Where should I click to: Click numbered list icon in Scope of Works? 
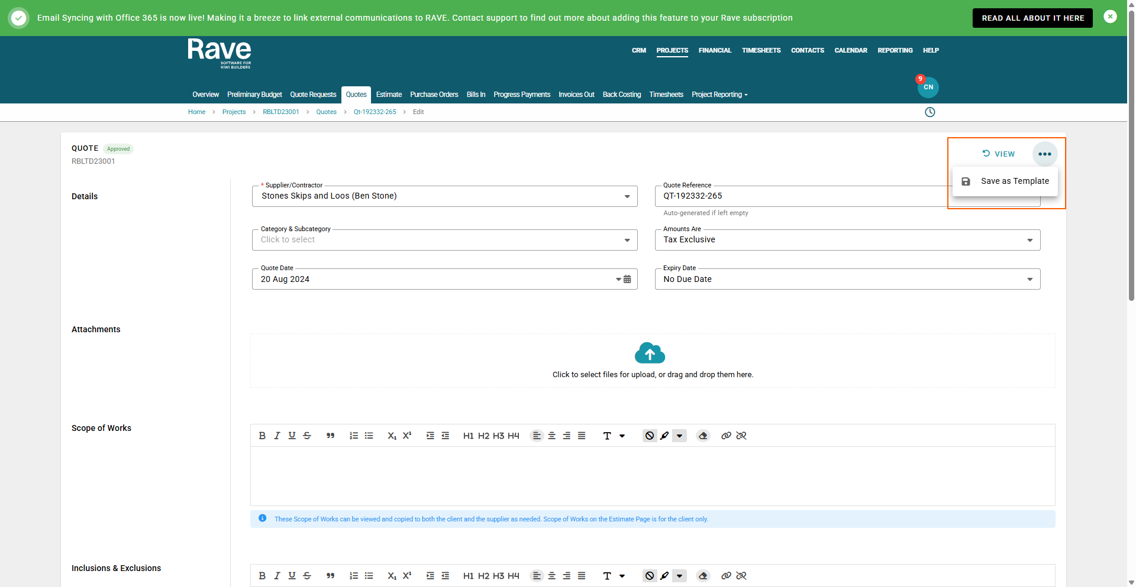[354, 436]
